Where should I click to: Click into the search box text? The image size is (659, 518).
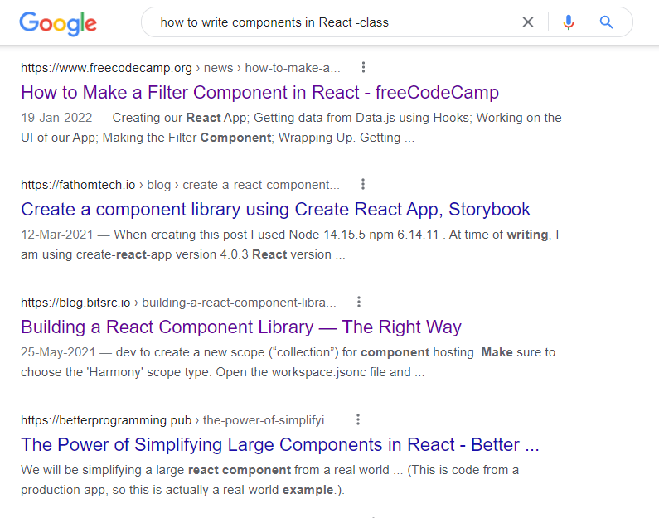pos(274,22)
